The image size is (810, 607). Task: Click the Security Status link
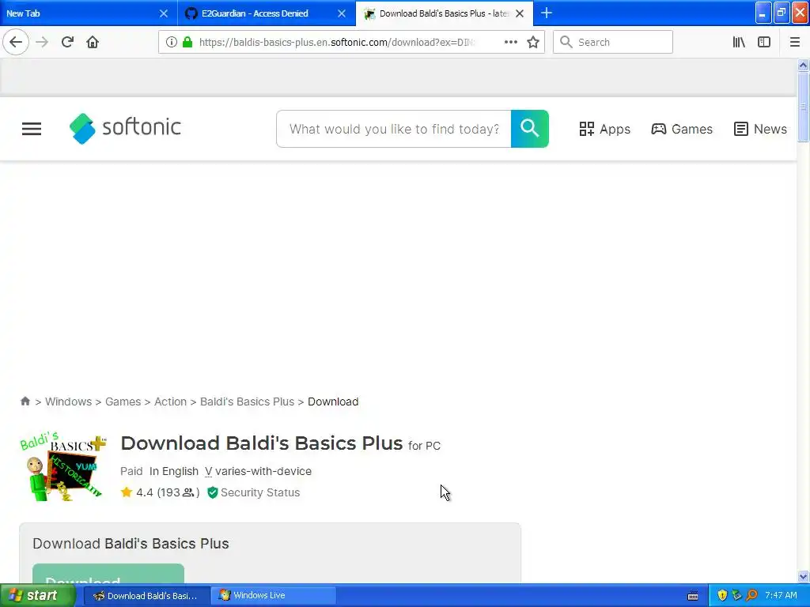coord(260,492)
